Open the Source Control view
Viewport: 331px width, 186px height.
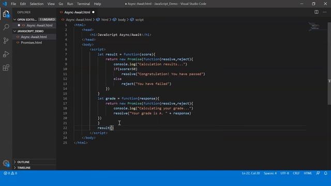point(6,40)
